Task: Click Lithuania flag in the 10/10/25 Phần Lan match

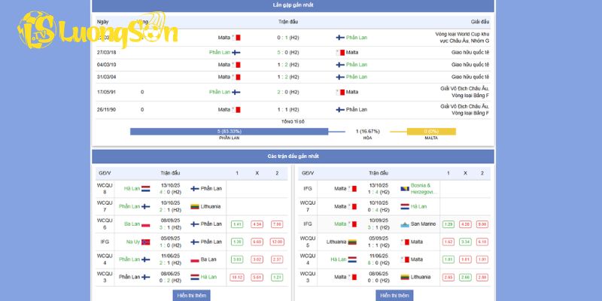Action: coord(194,206)
